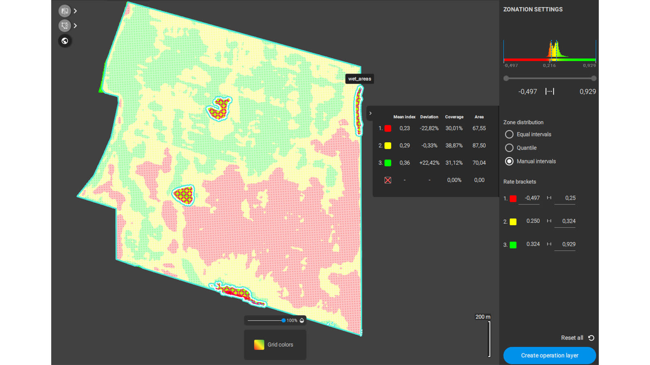Expand options for the exclusion tool

(x=75, y=26)
